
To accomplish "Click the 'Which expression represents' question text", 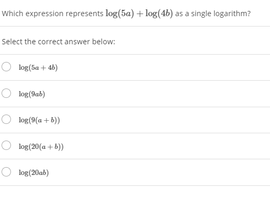I will (52, 14).
